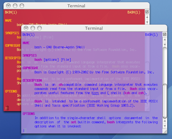Click the bottom scroll-up arrow in front Terminal window
Image resolution: width=172 pixels, height=139 pixels.
point(165,121)
